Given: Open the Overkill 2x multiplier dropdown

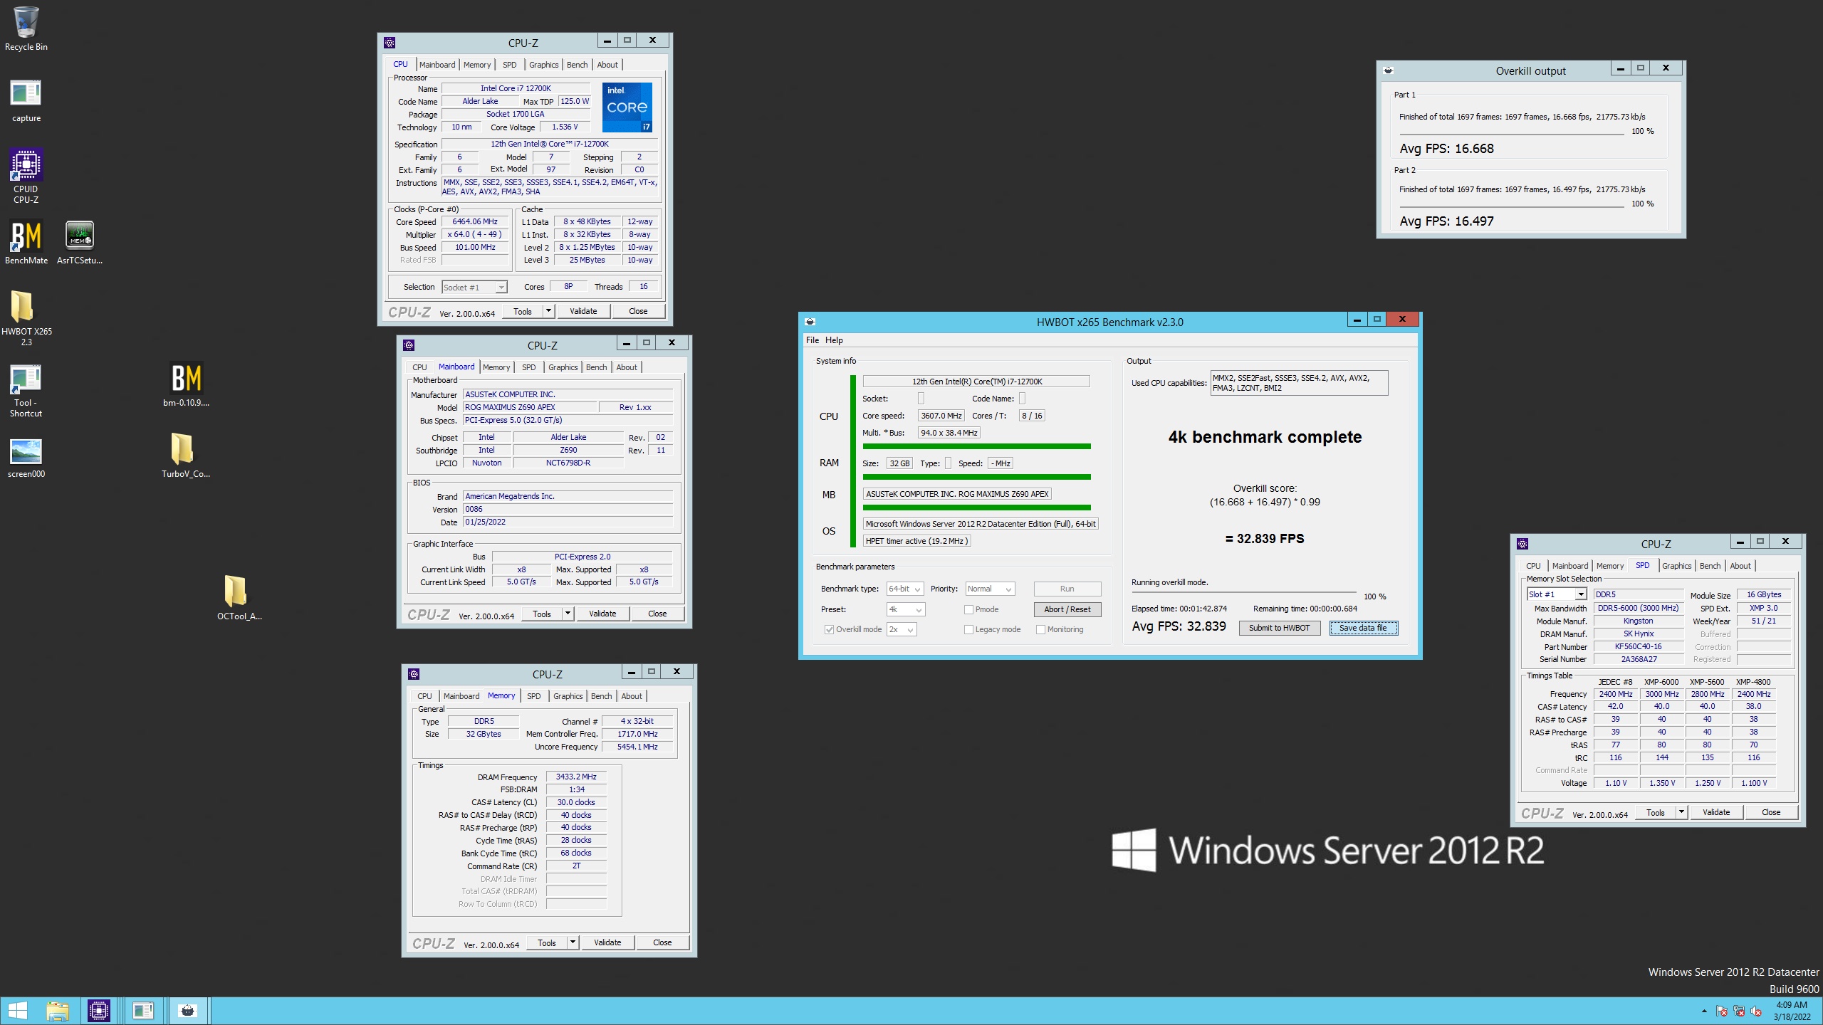Looking at the screenshot, I should coord(901,629).
